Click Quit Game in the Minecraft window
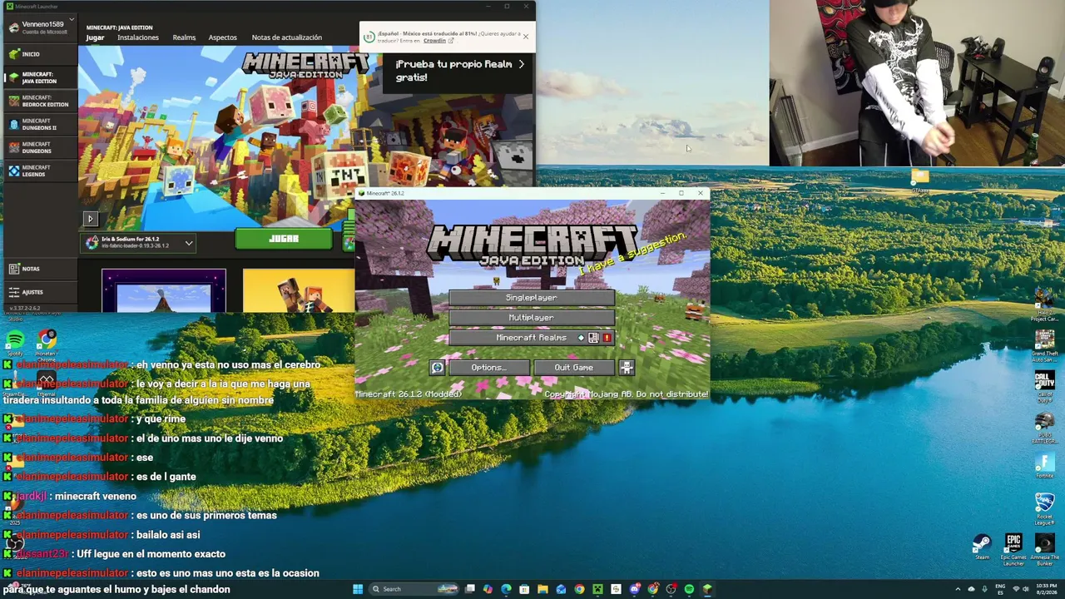 [574, 368]
